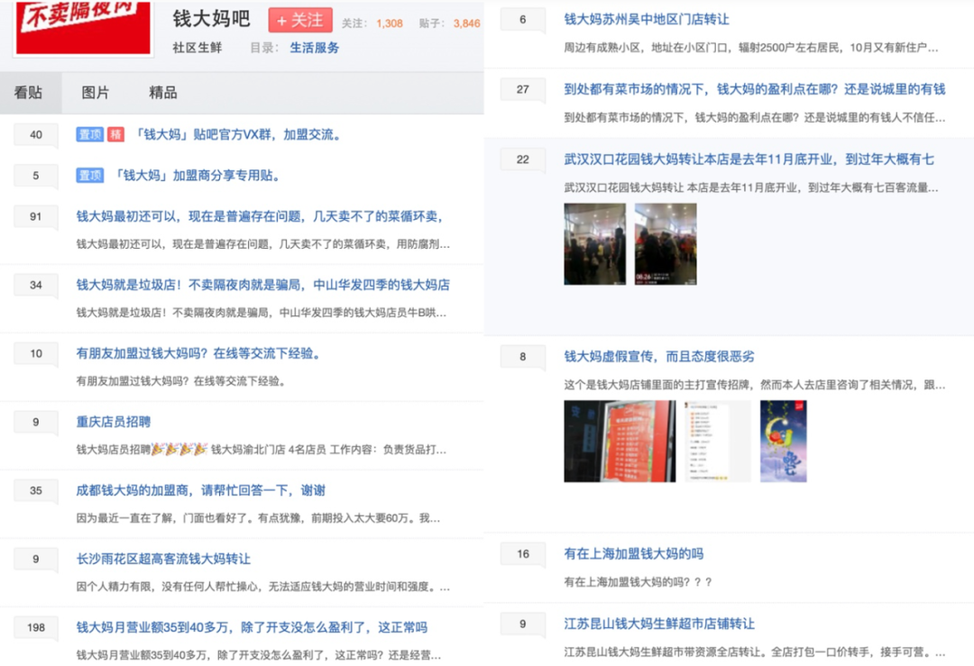Click the 关注 follow button
Image resolution: width=974 pixels, height=666 pixels.
[300, 21]
